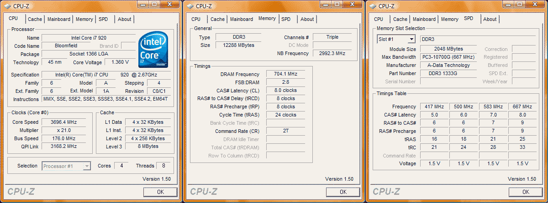Click the Command Rate value 2T
This screenshot has width=548, height=203.
(x=286, y=132)
